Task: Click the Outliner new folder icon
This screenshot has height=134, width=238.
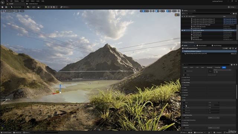Action: point(234,13)
